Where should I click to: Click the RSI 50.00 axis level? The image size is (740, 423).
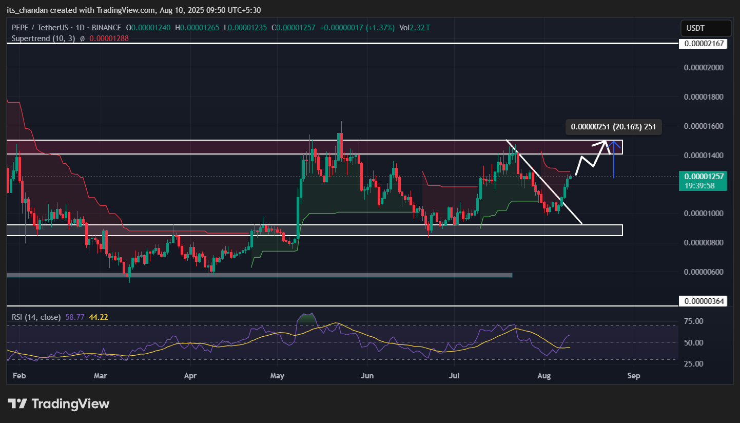click(x=693, y=343)
